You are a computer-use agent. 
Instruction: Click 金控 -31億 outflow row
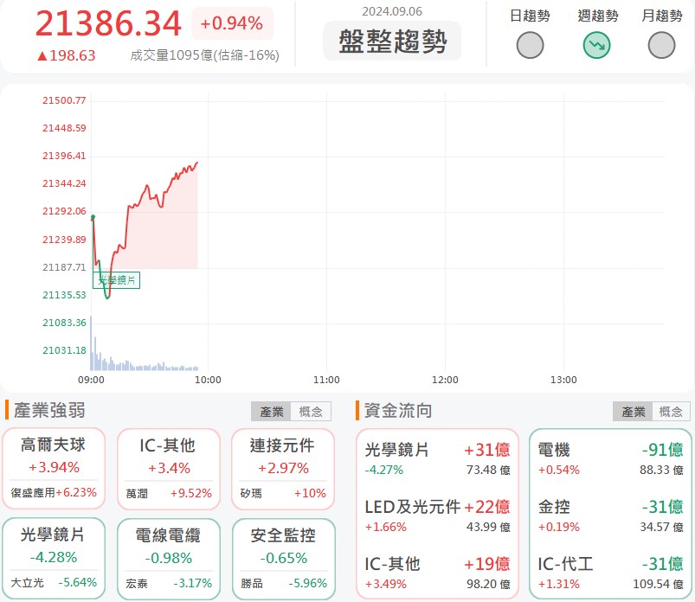point(610,516)
